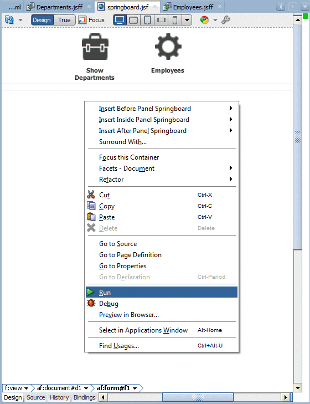This screenshot has height=404, width=310.
Task: Switch to Employees.jsff tab
Action: click(193, 7)
